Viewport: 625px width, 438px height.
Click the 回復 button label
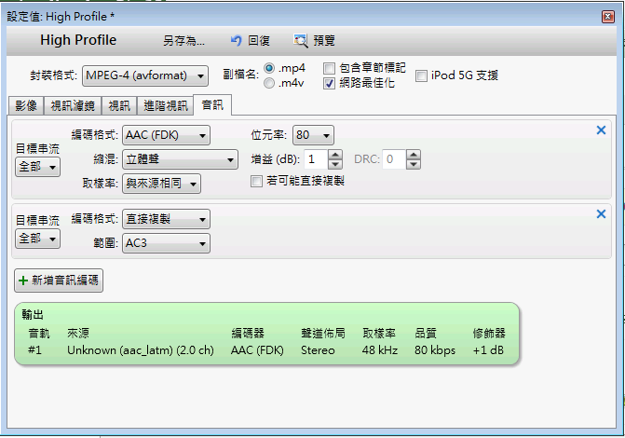click(259, 40)
